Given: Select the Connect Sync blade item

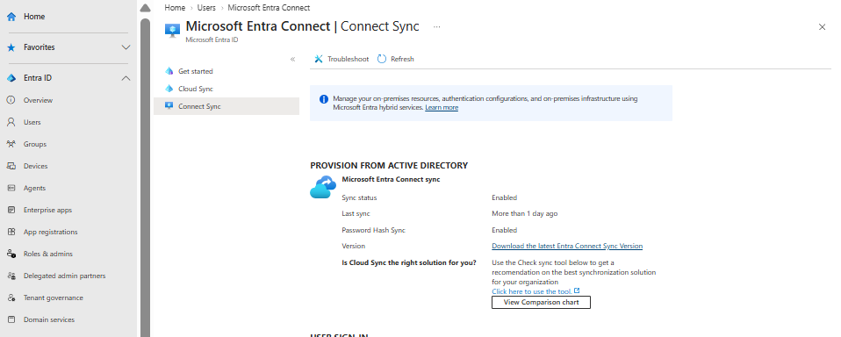Looking at the screenshot, I should point(226,106).
